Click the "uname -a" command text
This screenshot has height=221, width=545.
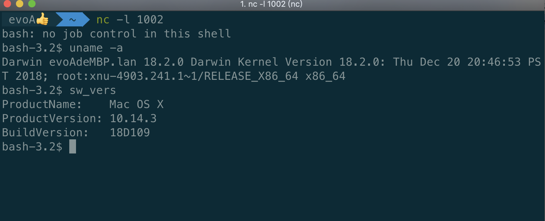[x=96, y=48]
